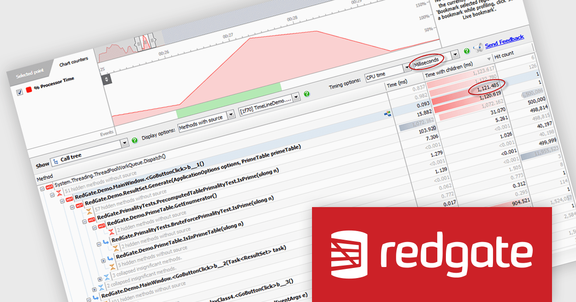Expand the 3 collapsed insignificant methods node
The width and height of the screenshot is (576, 302).
[99, 279]
